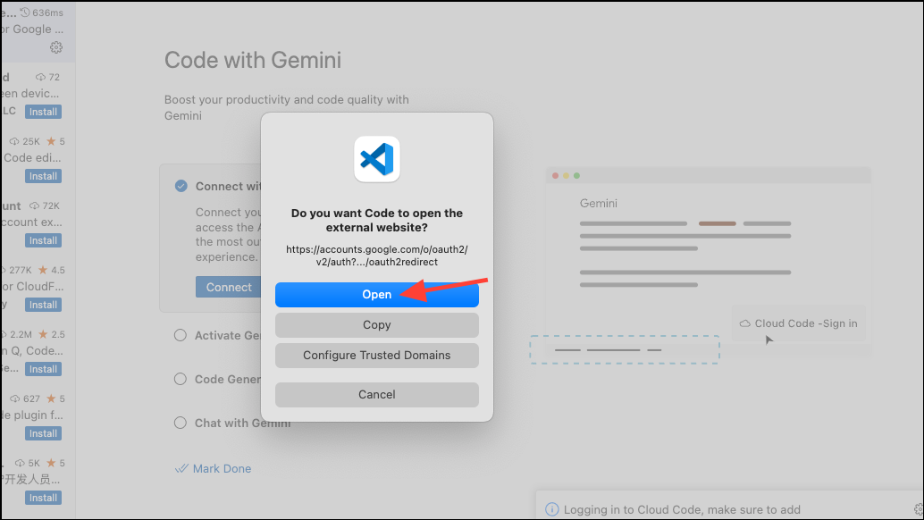Click the gear icon on the Cloud Code notification
924x520 pixels.
[x=918, y=508]
